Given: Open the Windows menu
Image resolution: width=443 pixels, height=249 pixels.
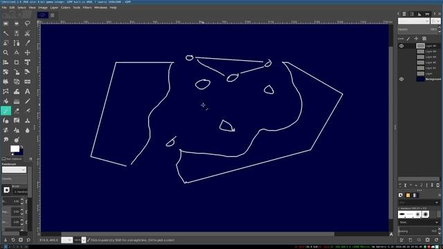Looking at the screenshot, I should click(x=100, y=8).
